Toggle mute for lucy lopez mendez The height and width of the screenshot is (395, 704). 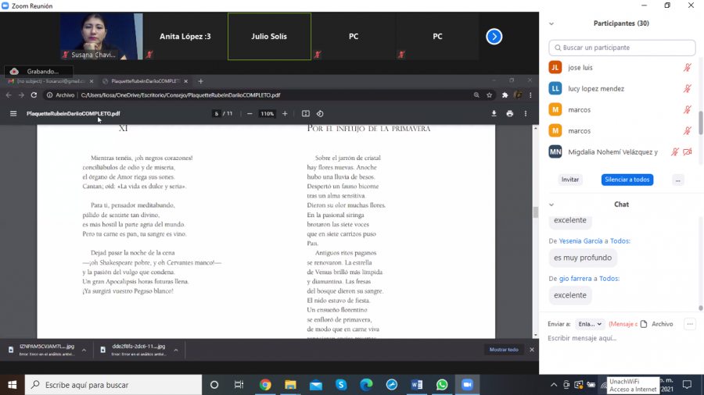click(x=687, y=89)
